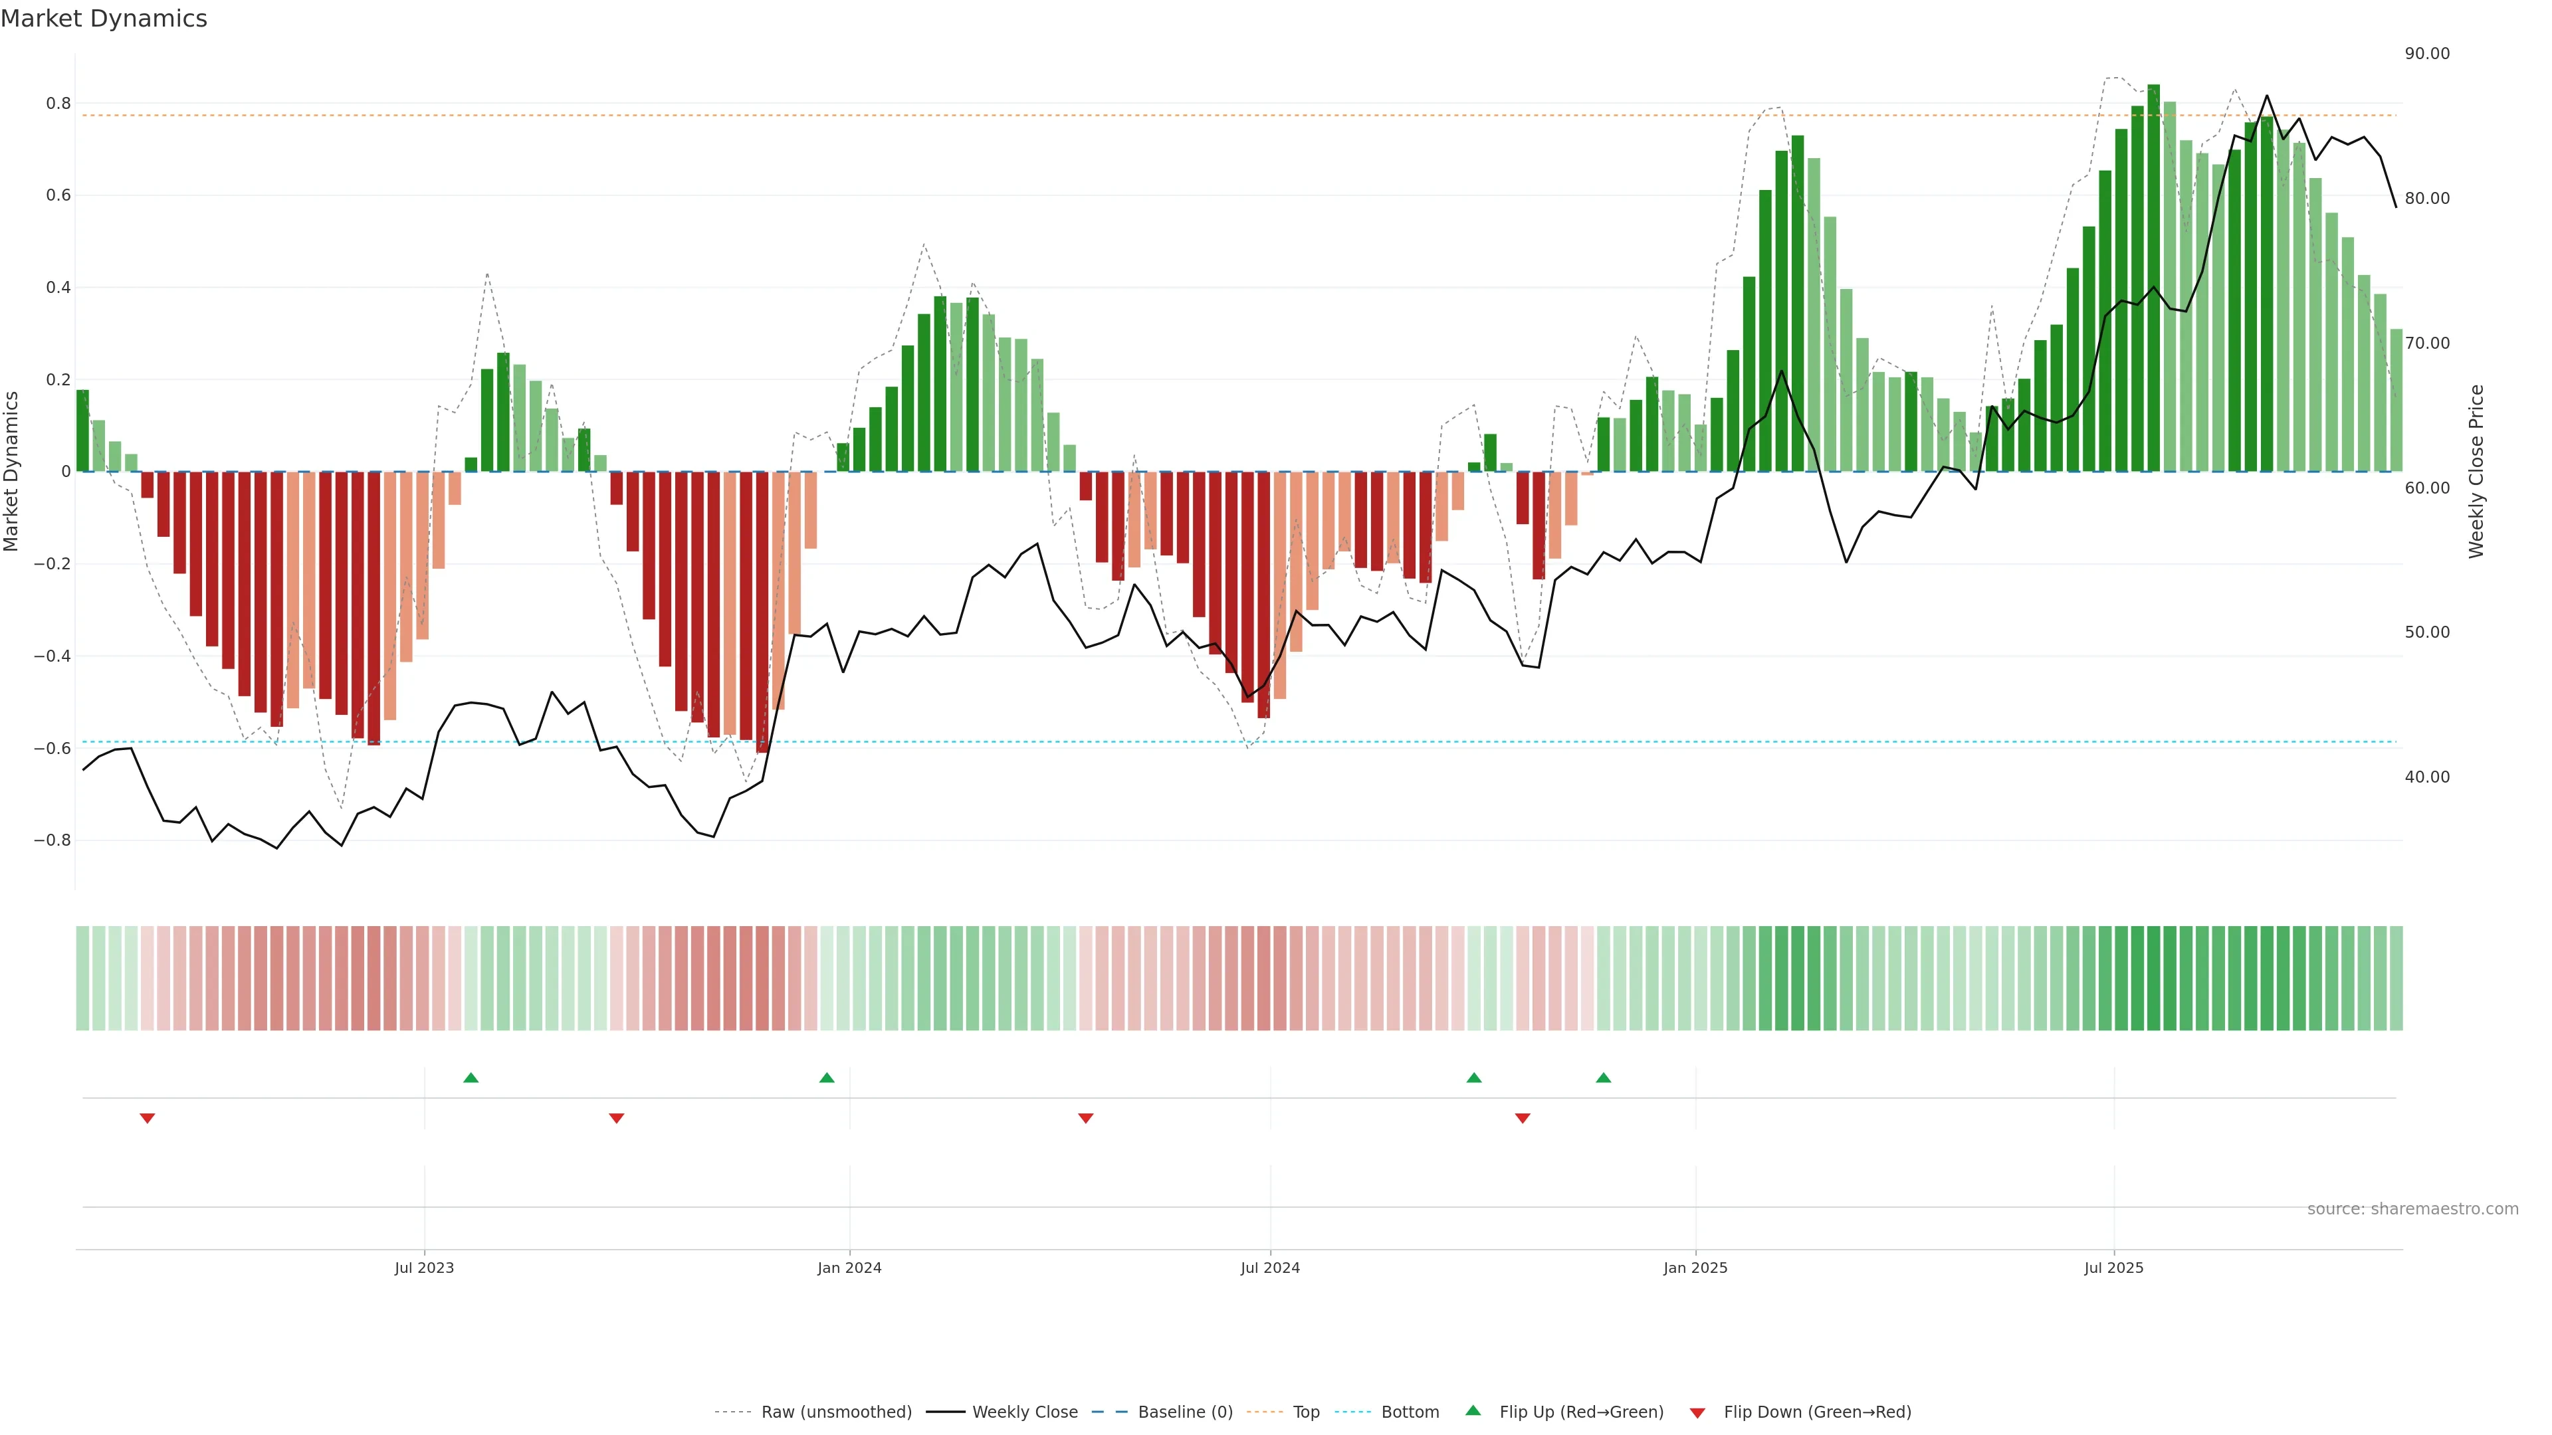Click the Market Dynamics y-axis title
The height and width of the screenshot is (1435, 2552).
[12, 472]
